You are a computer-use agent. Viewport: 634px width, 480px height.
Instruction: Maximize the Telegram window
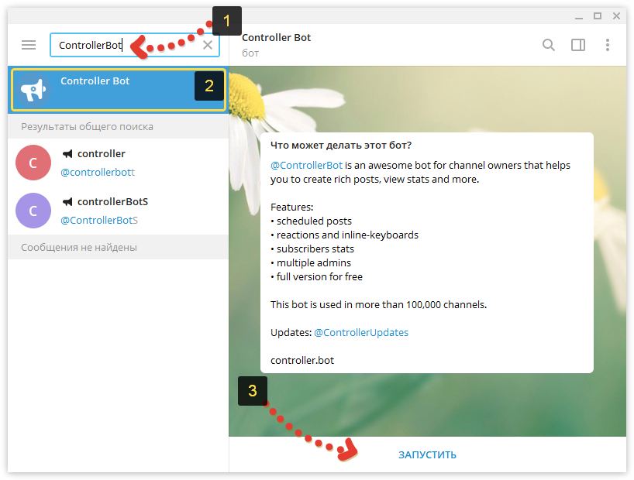click(598, 15)
